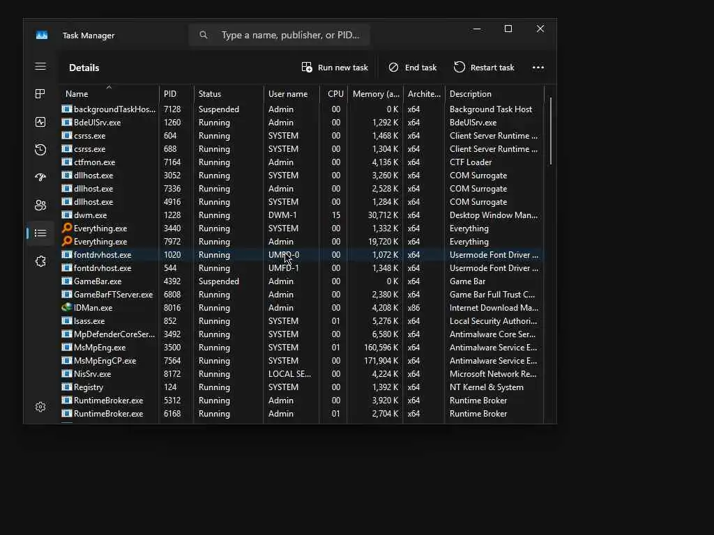Click the vertical scrollbar thumb

tap(551, 131)
